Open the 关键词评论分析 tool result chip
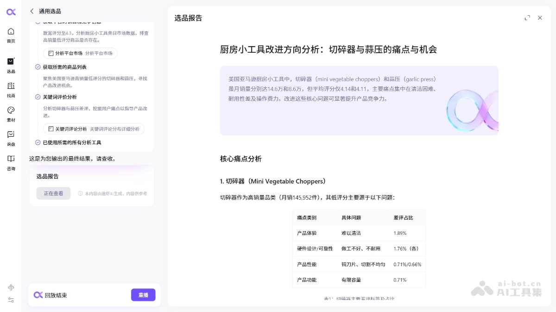 click(x=94, y=129)
